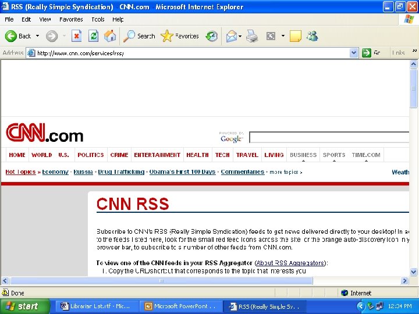Open the SPORTS section tab
Viewport: 419px width, 314px height.
[334, 155]
